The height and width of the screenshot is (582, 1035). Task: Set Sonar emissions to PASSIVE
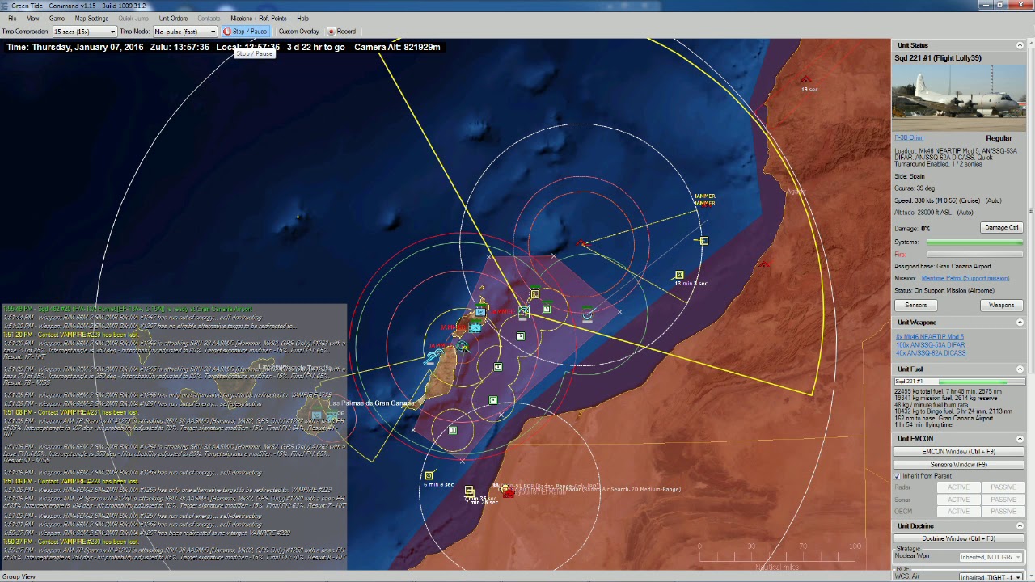pos(1003,500)
